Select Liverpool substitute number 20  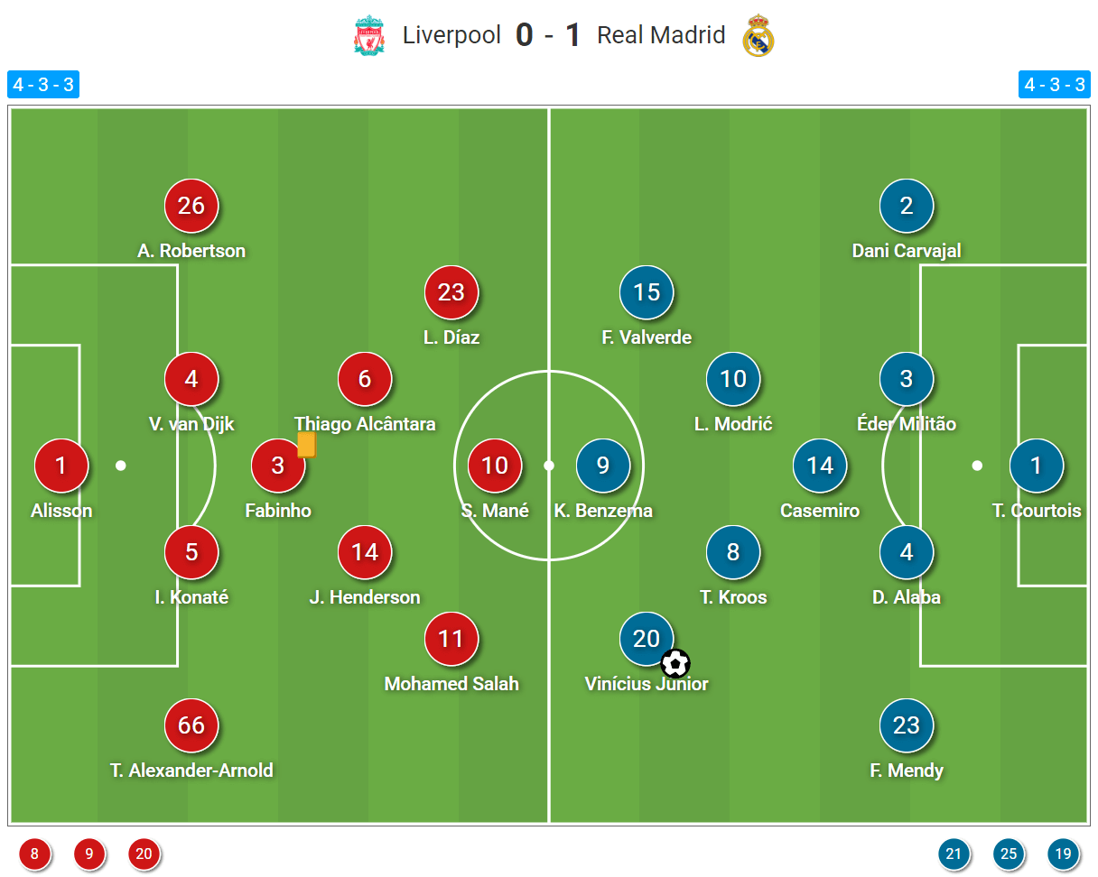pyautogui.click(x=144, y=853)
